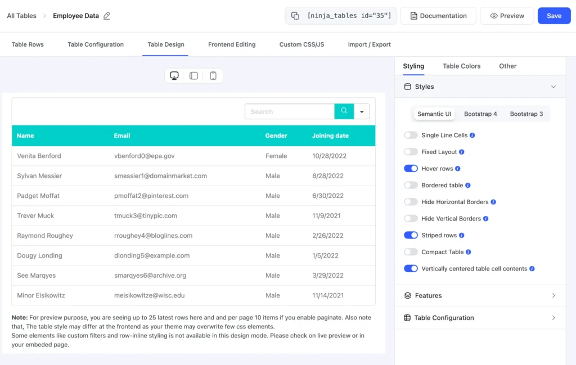Click info icon next to Striped rows
576x365 pixels.
pos(462,236)
